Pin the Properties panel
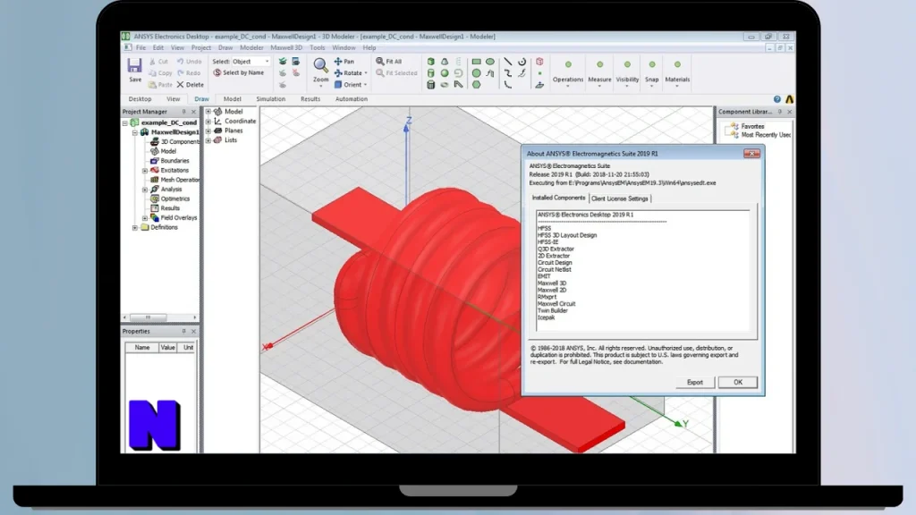Viewport: 916px width, 515px height. point(183,331)
